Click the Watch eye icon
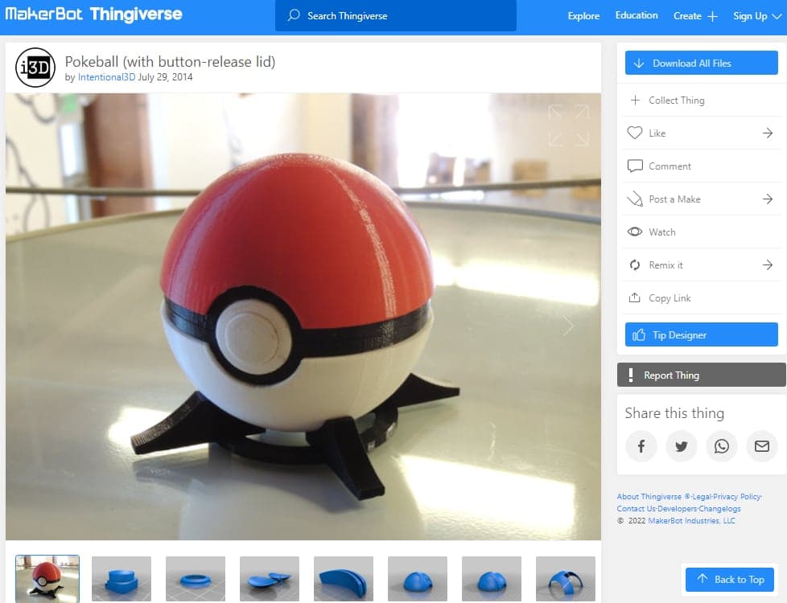 [x=634, y=232]
